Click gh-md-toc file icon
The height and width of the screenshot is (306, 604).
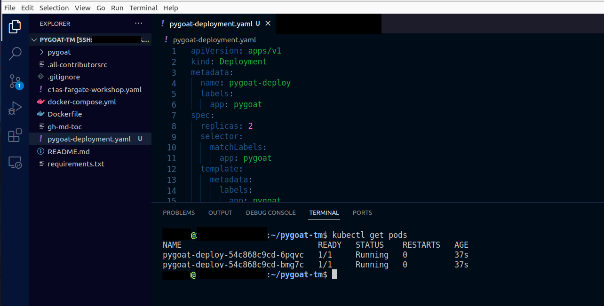pyautogui.click(x=41, y=126)
